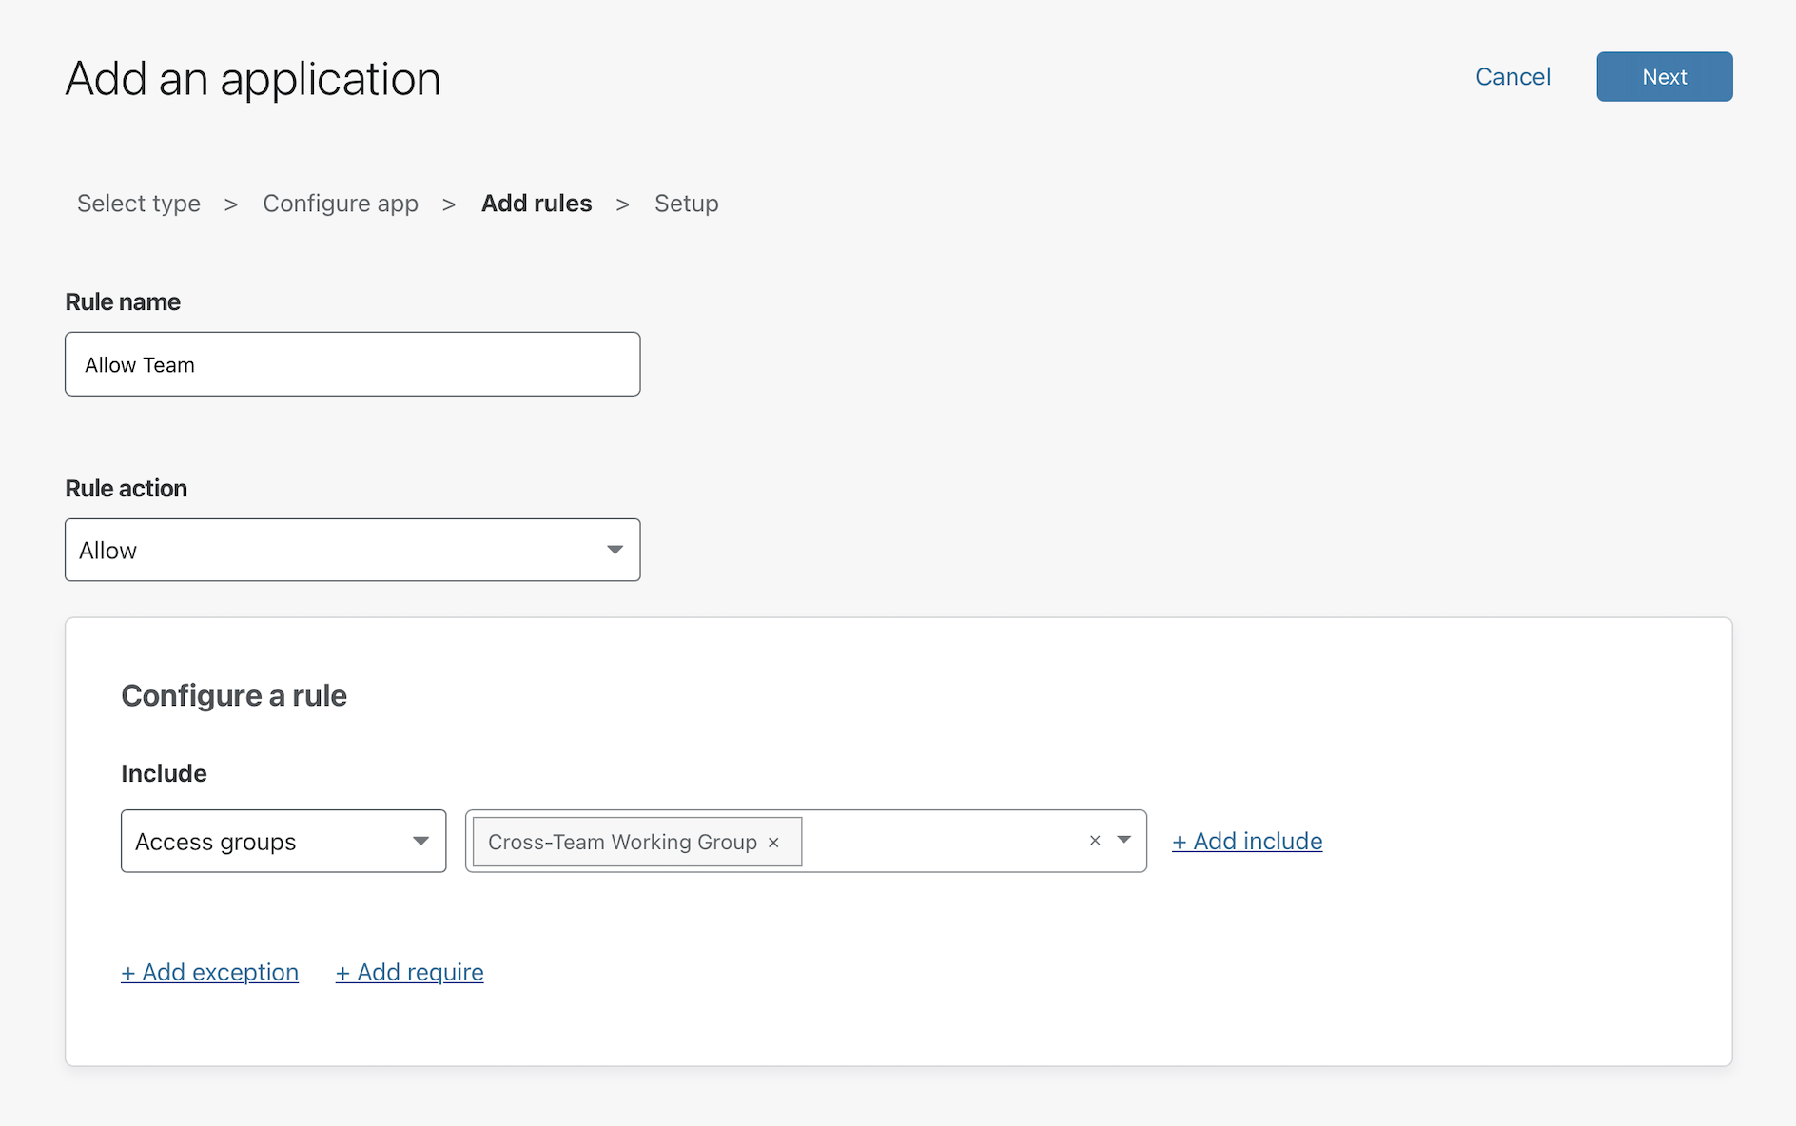Cancel adding the application
The height and width of the screenshot is (1126, 1796).
point(1513,77)
